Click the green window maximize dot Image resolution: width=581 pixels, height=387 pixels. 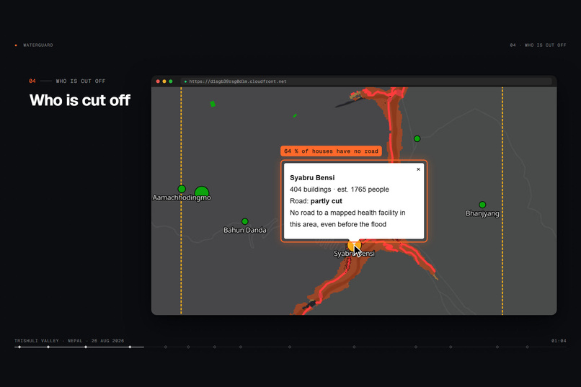point(171,81)
